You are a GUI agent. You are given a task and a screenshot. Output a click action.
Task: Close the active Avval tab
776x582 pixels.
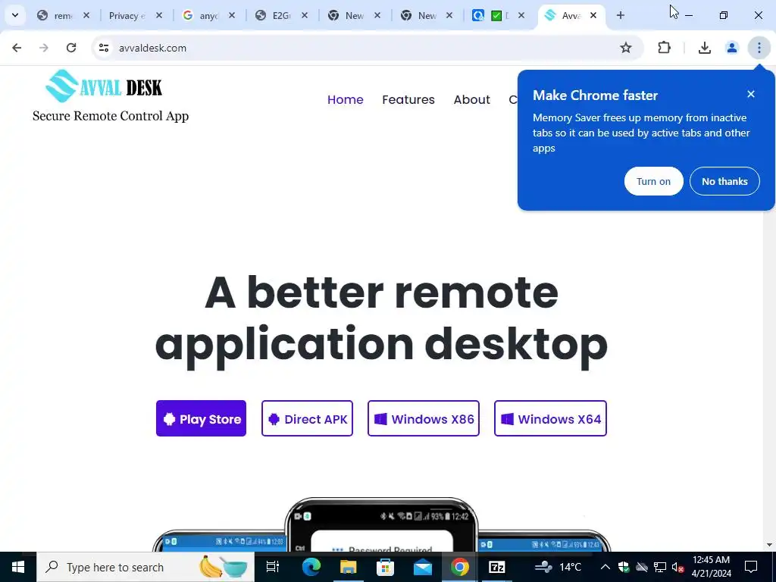(593, 15)
